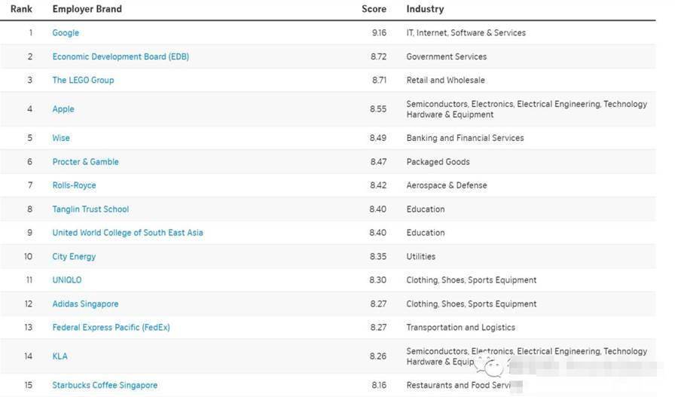Click the Rank column header
Screen dimensions: 678x397
pyautogui.click(x=21, y=9)
